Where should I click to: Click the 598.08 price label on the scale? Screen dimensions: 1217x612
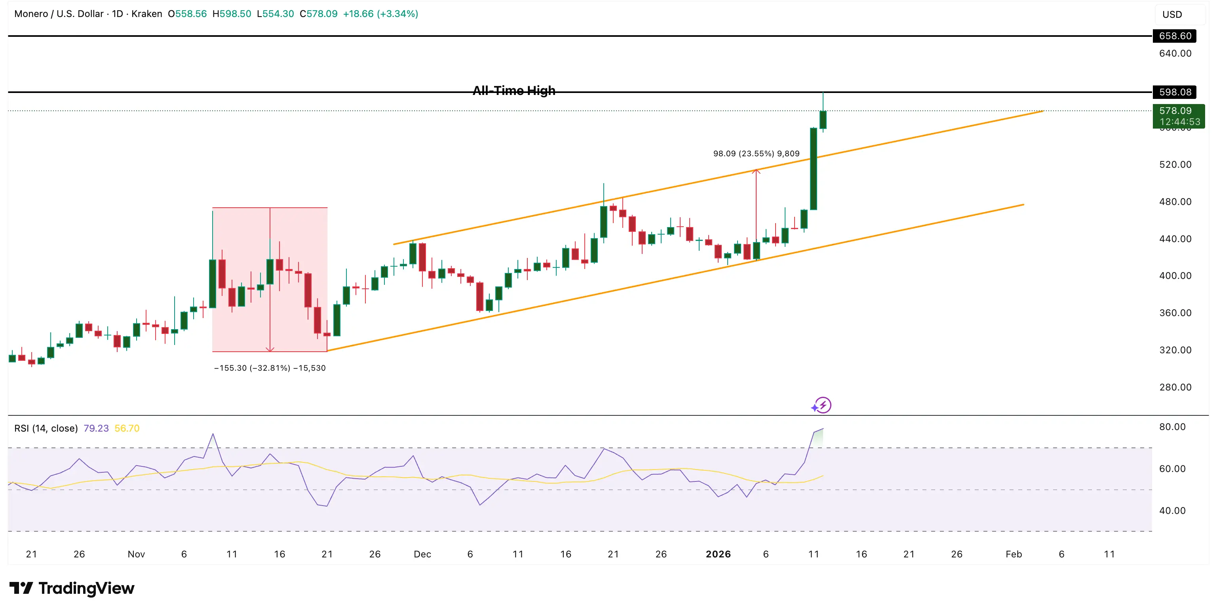click(x=1175, y=92)
